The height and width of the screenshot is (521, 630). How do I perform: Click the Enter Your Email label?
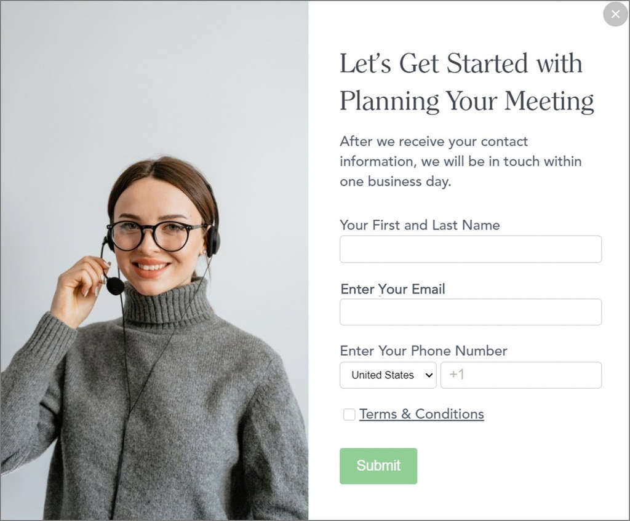click(393, 289)
